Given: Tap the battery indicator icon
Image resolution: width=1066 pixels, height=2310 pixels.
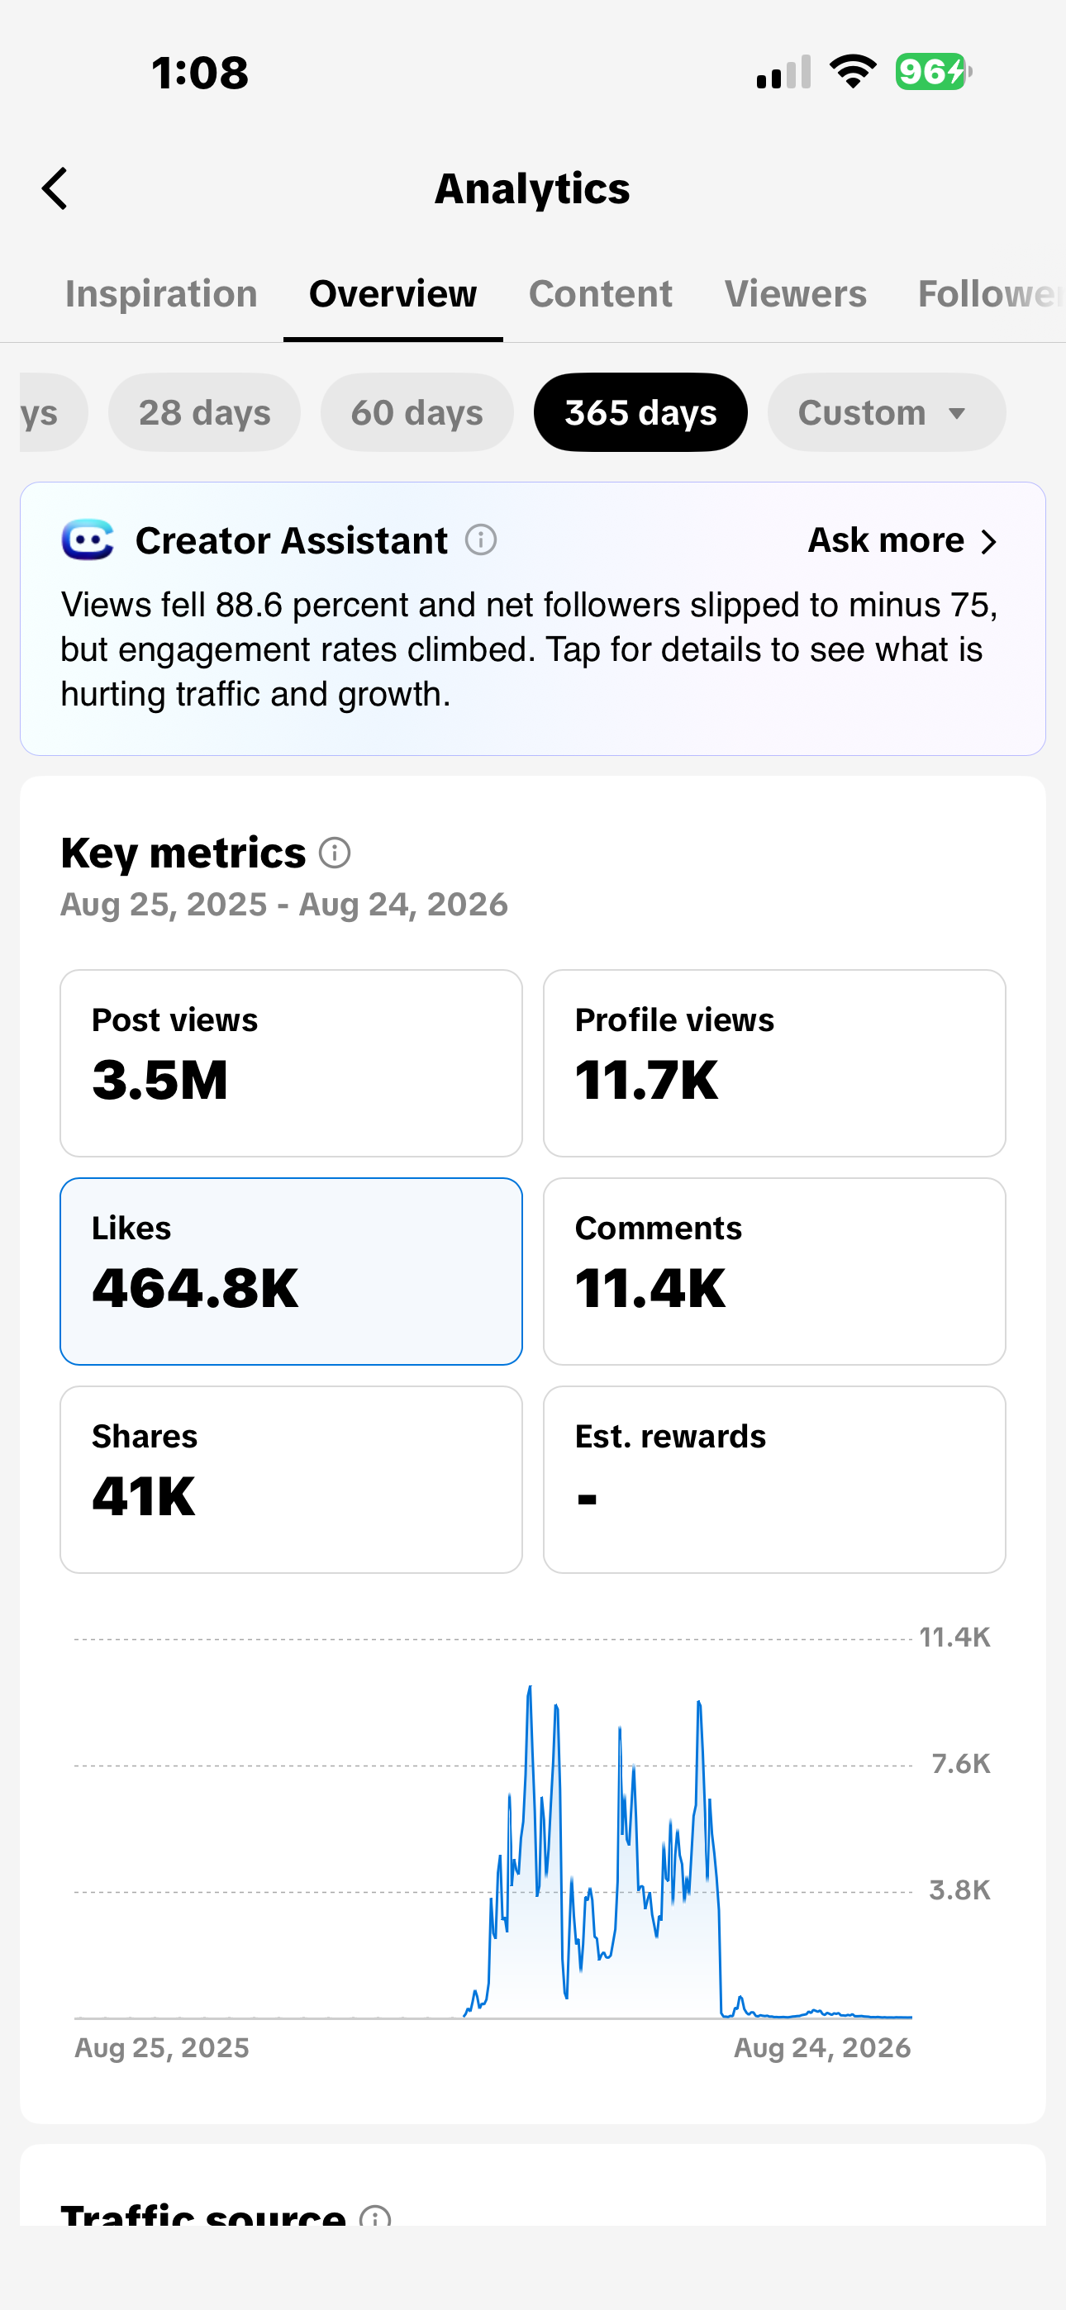Looking at the screenshot, I should (x=933, y=72).
